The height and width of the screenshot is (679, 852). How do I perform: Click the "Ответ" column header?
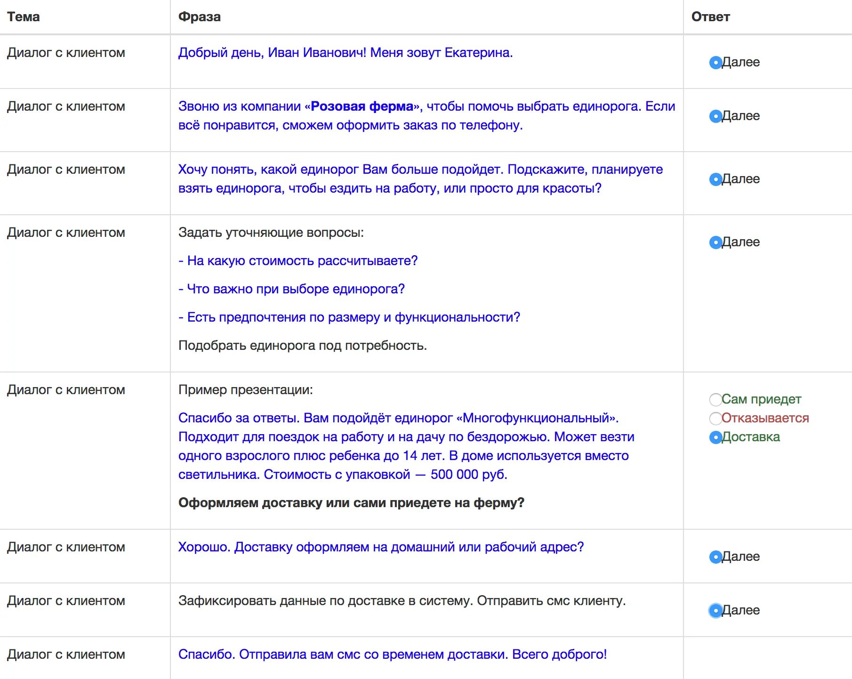tap(710, 17)
